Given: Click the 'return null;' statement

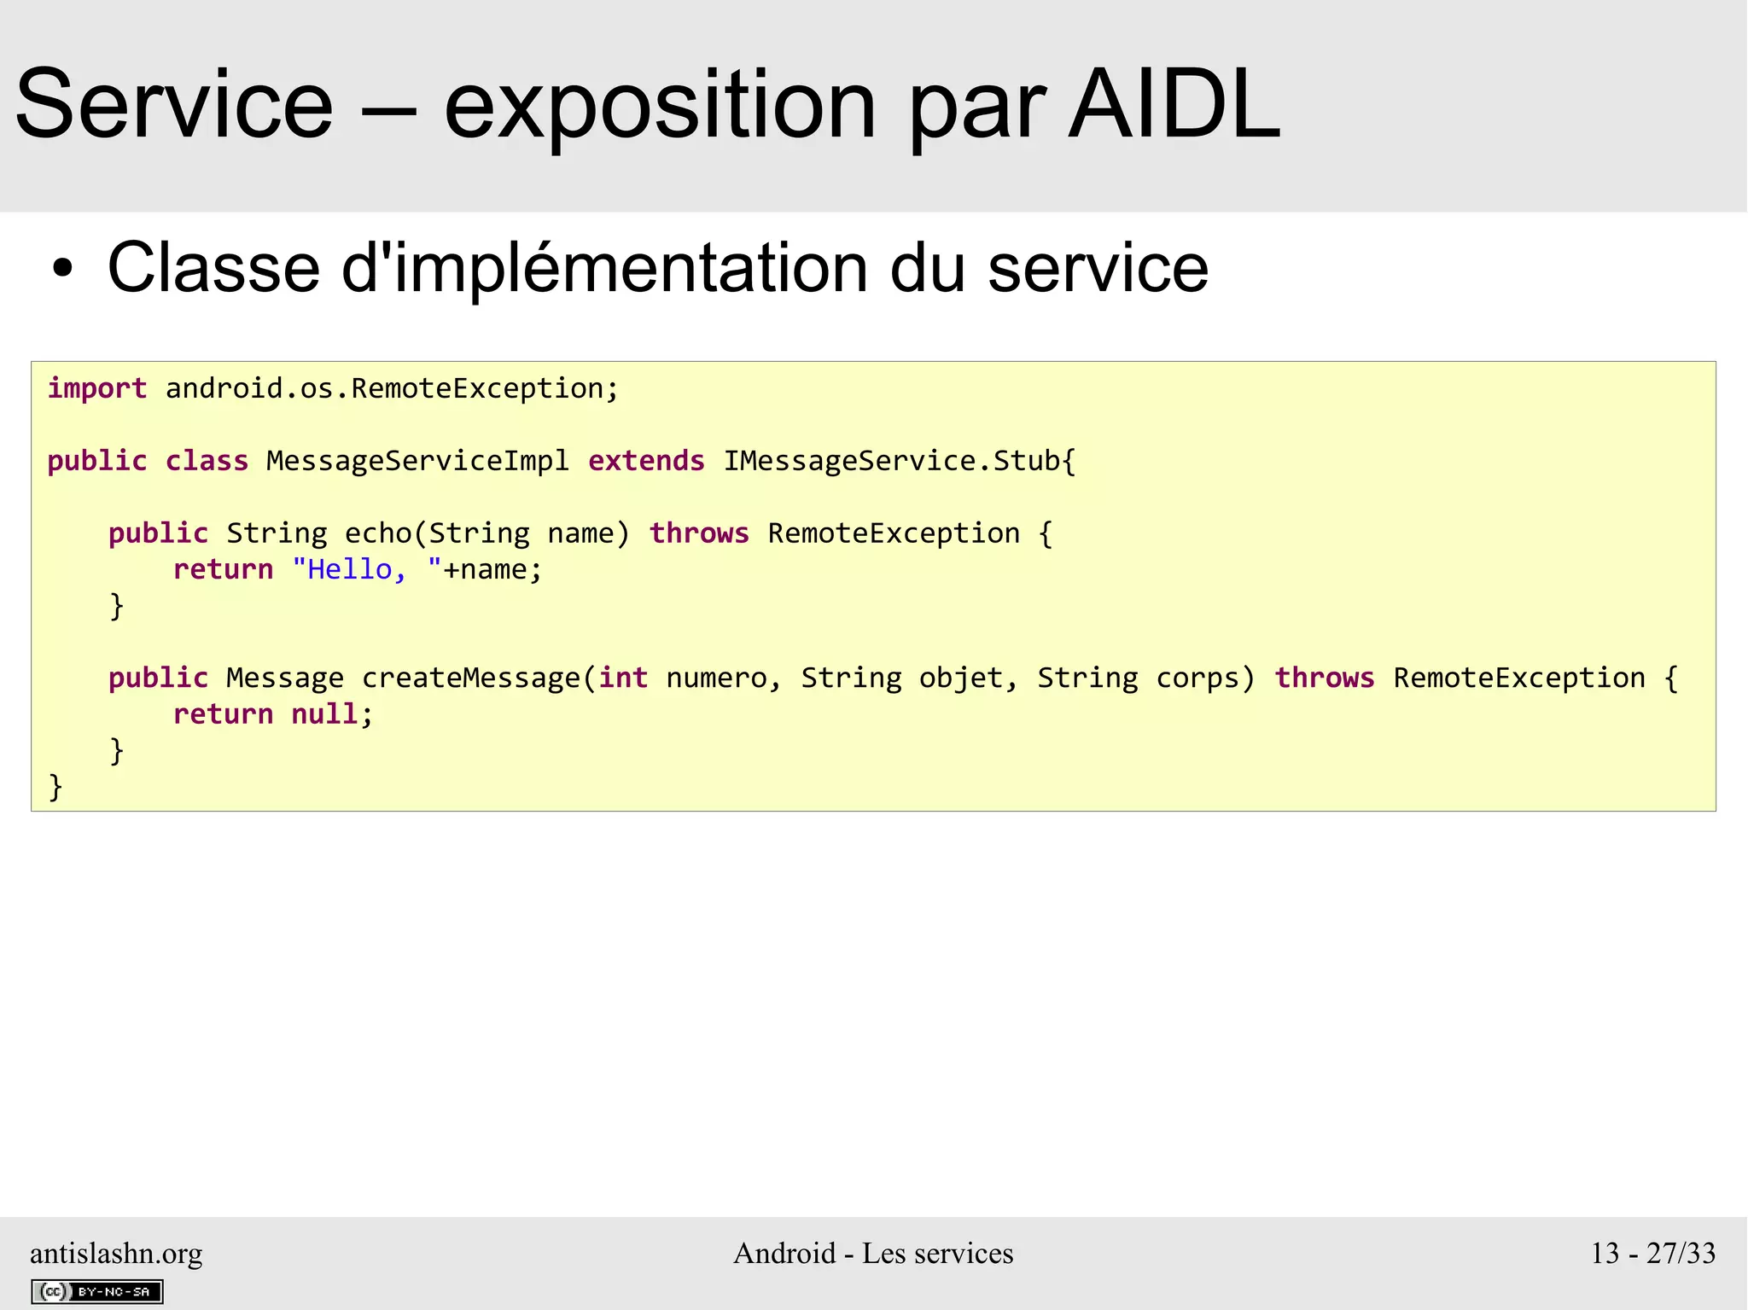Looking at the screenshot, I should tap(273, 713).
